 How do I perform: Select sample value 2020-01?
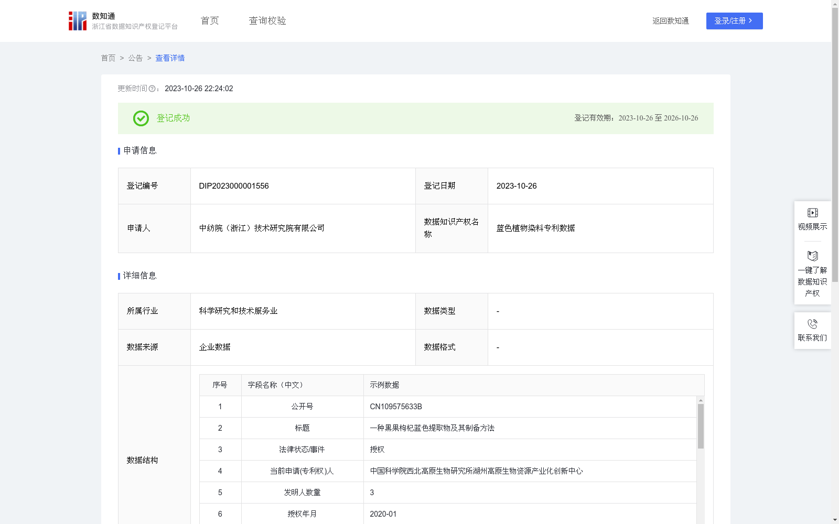tap(383, 514)
